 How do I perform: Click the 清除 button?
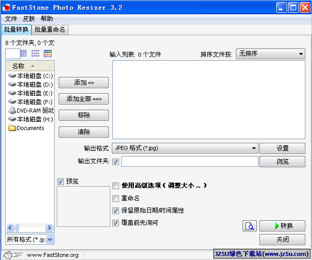pyautogui.click(x=84, y=132)
